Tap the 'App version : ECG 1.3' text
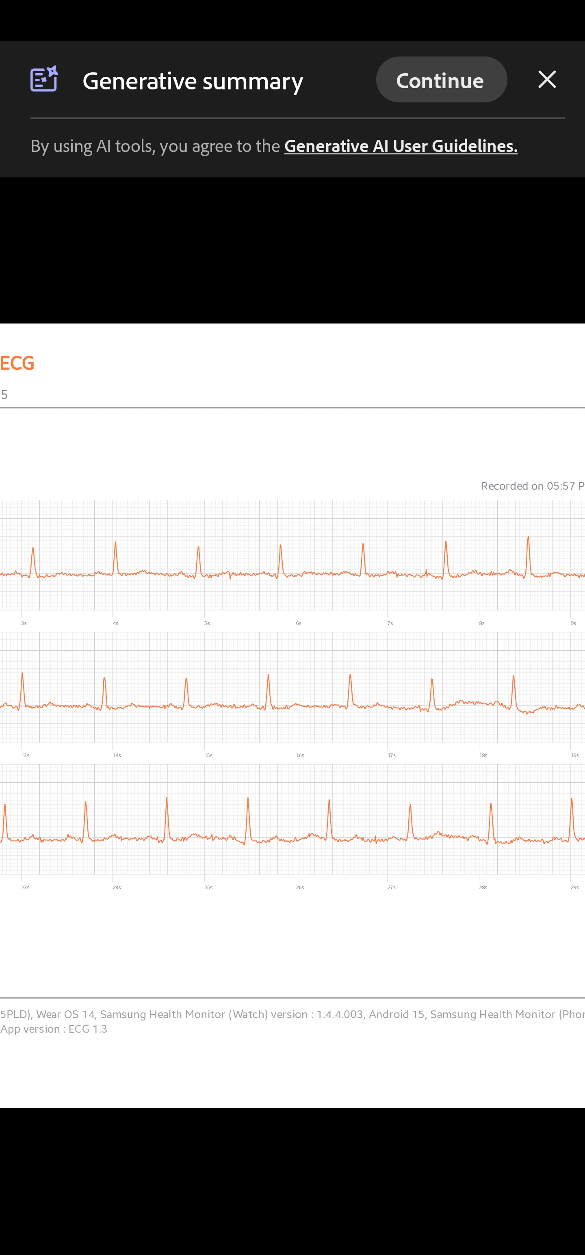 point(54,1029)
